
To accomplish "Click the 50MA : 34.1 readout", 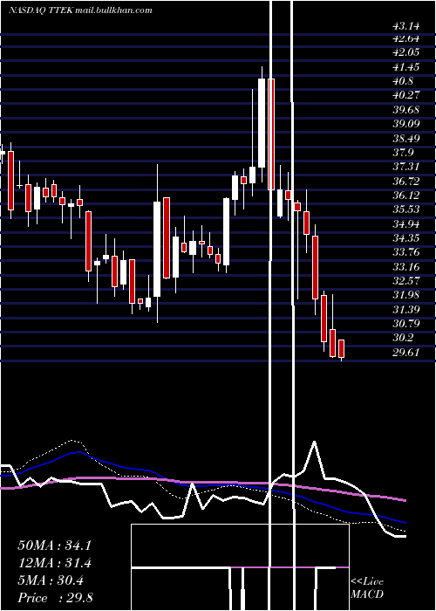I will tap(54, 546).
